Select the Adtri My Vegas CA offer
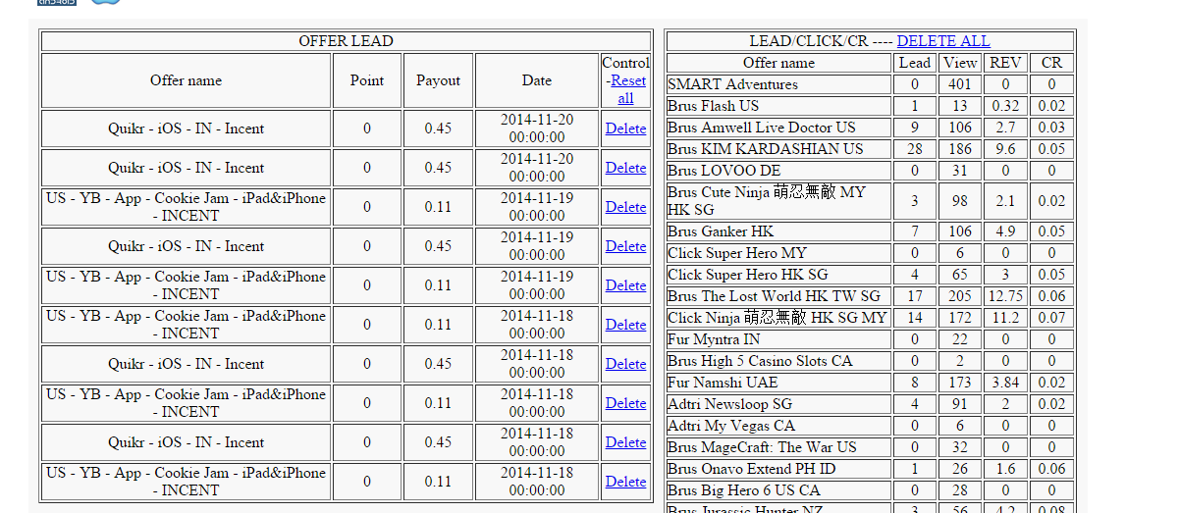1179x513 pixels. [731, 426]
